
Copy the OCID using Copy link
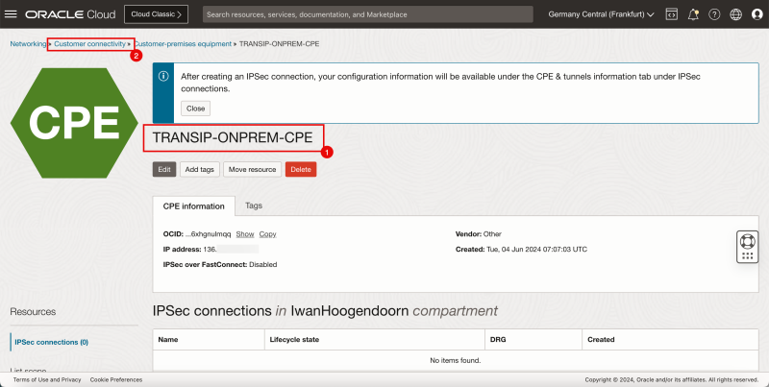tap(267, 233)
